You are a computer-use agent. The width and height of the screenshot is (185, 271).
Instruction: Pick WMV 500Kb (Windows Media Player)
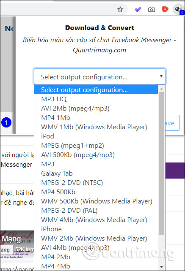[96, 201]
